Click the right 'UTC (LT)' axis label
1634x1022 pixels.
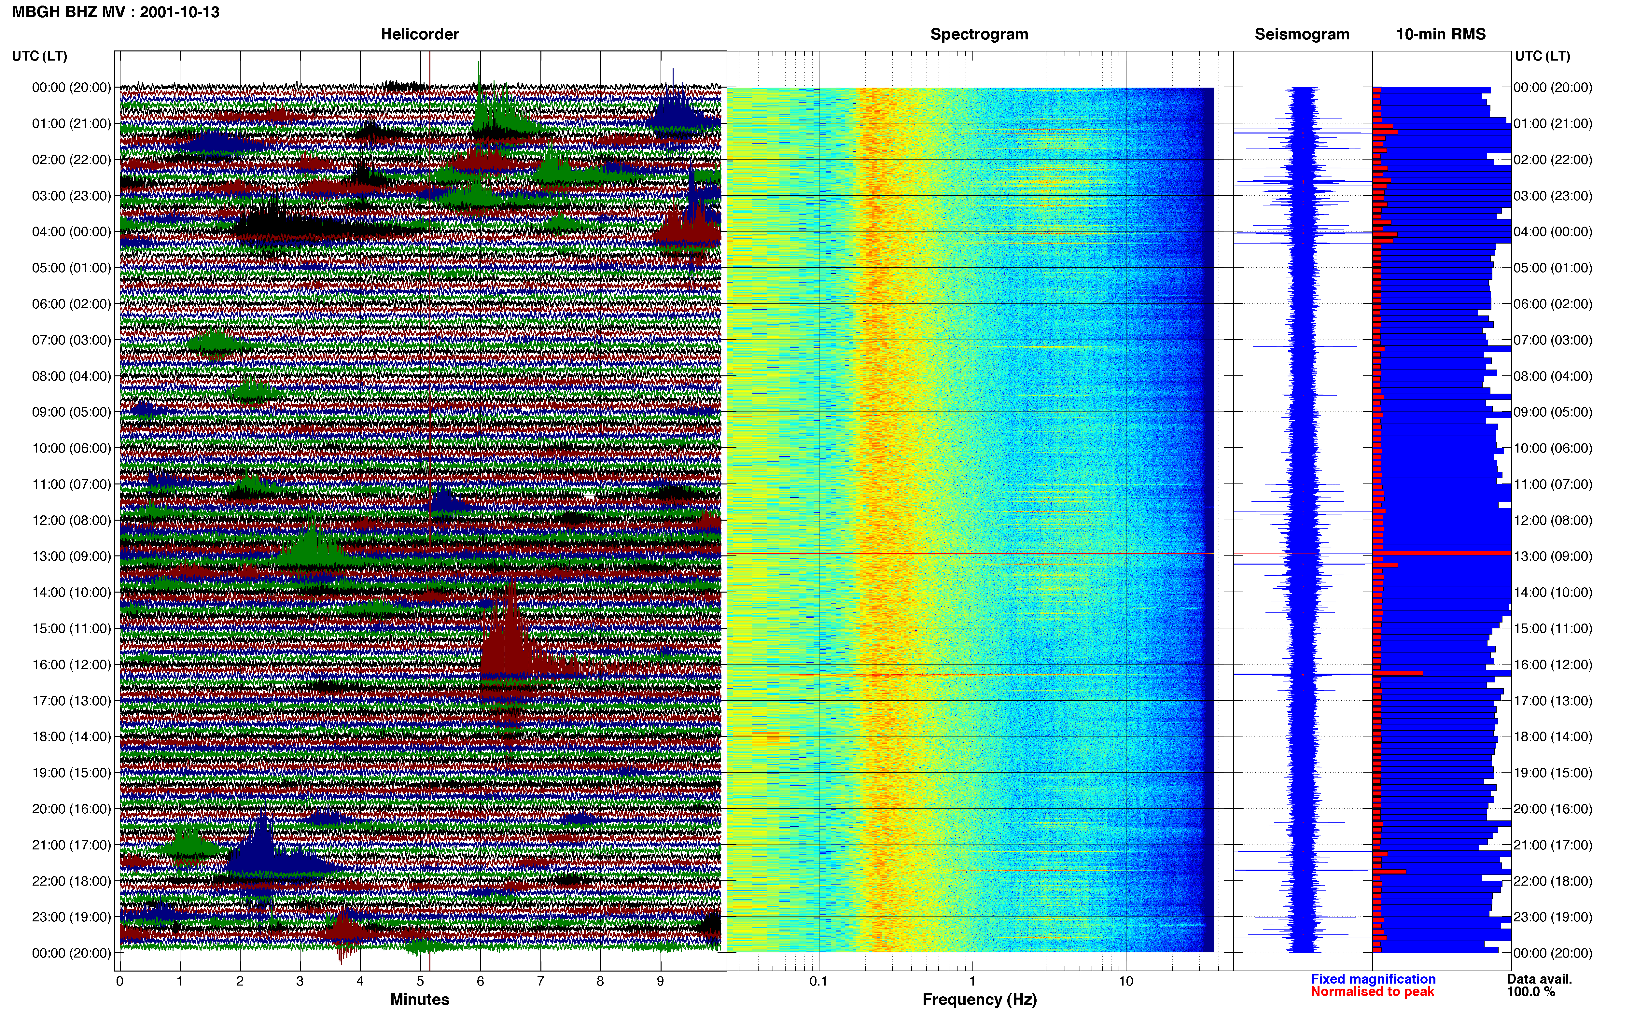[1542, 56]
